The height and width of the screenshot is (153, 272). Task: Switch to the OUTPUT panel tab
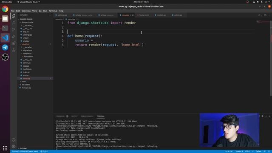click(x=74, y=116)
